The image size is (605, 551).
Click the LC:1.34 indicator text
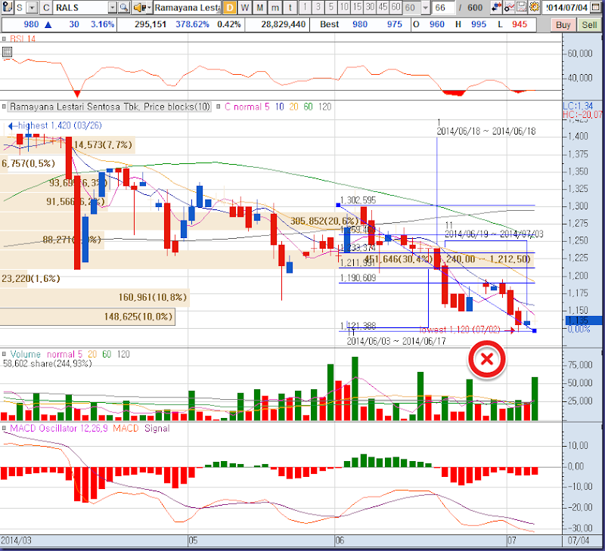tap(578, 106)
